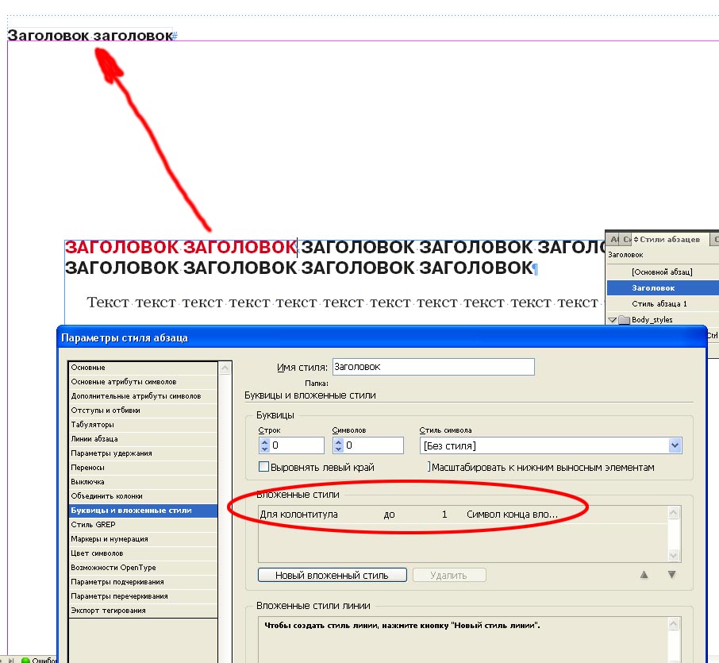Decrease the Символов drop cap value

point(338,449)
